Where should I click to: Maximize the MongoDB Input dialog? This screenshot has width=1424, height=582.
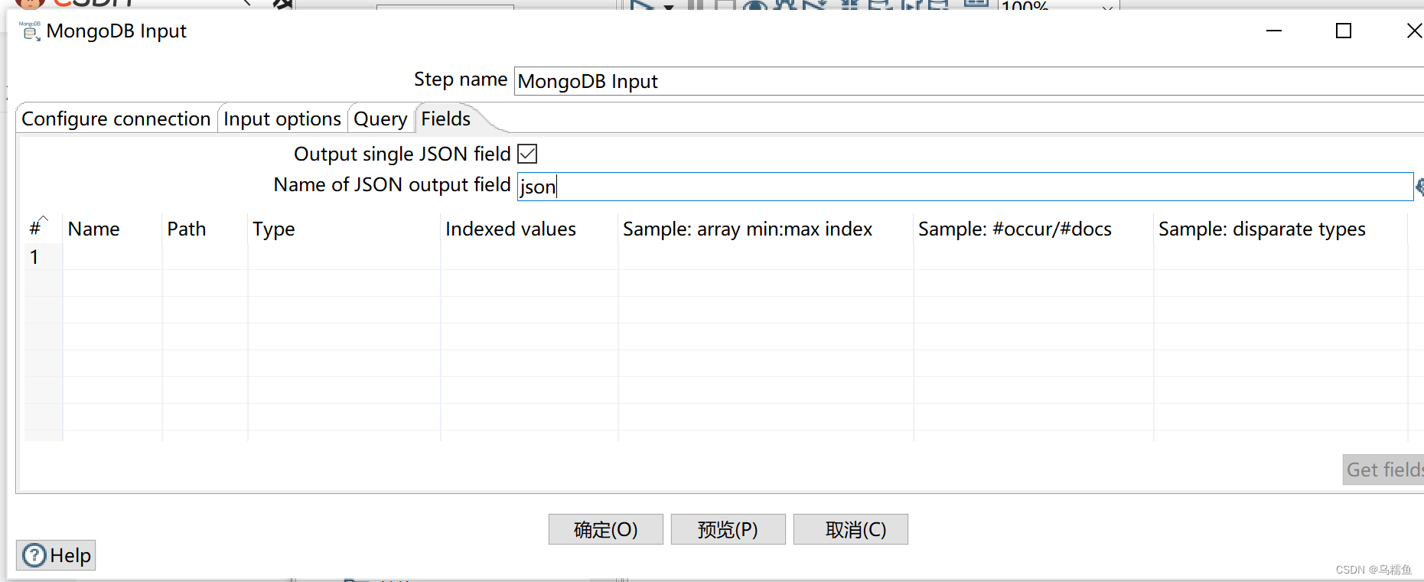tap(1344, 31)
